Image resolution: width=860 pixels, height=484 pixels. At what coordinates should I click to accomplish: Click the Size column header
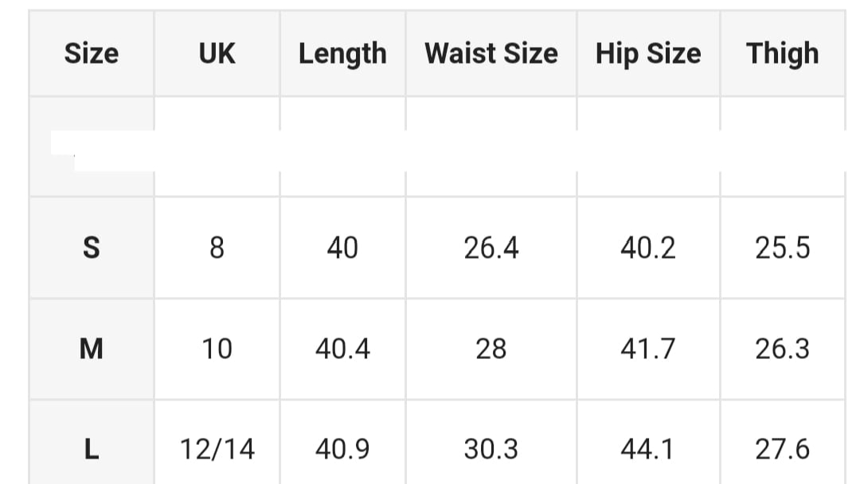click(92, 53)
